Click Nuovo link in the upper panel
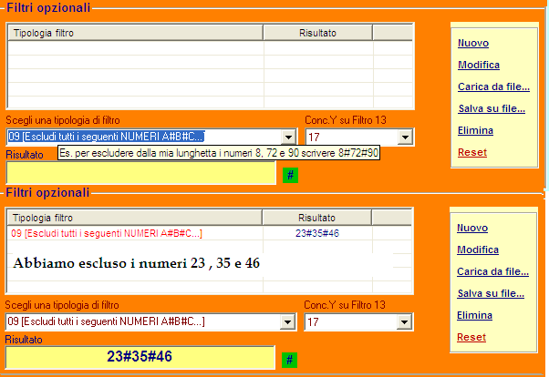The width and height of the screenshot is (549, 377). [x=473, y=43]
